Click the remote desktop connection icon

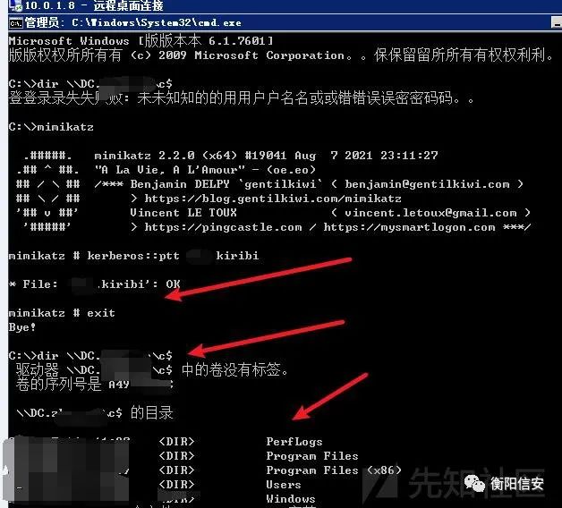tap(16, 5)
